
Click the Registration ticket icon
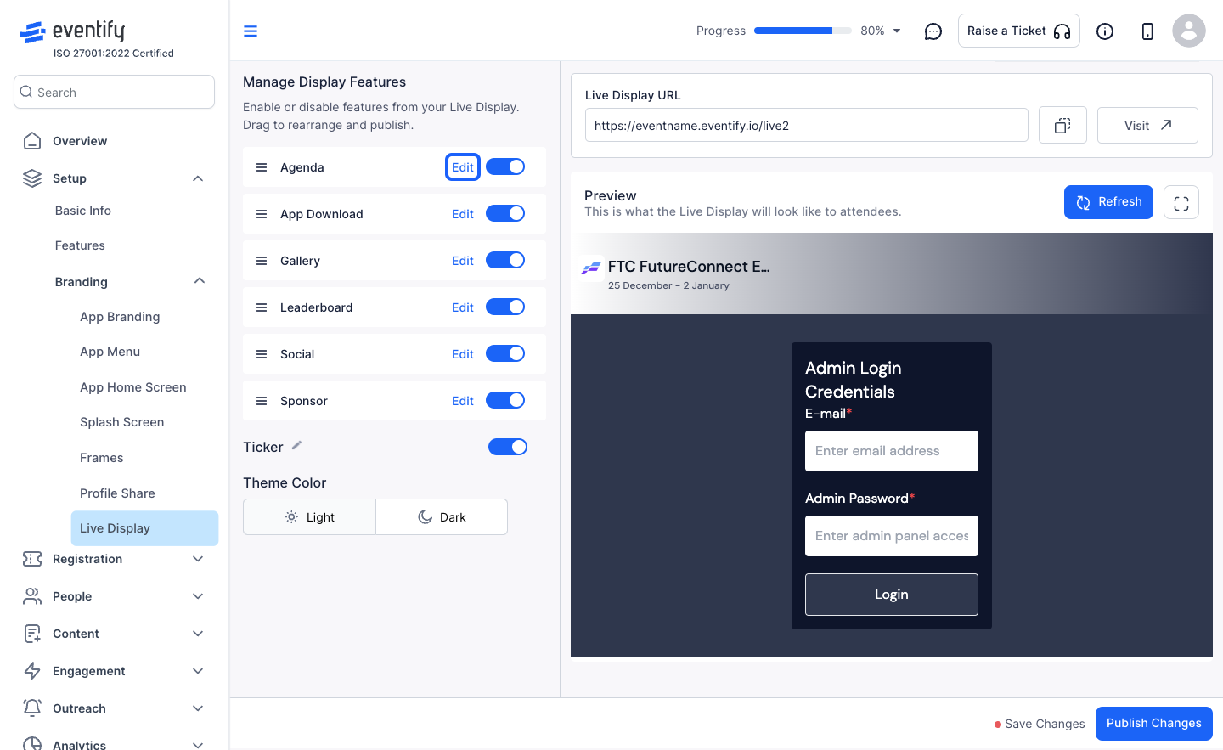coord(32,559)
